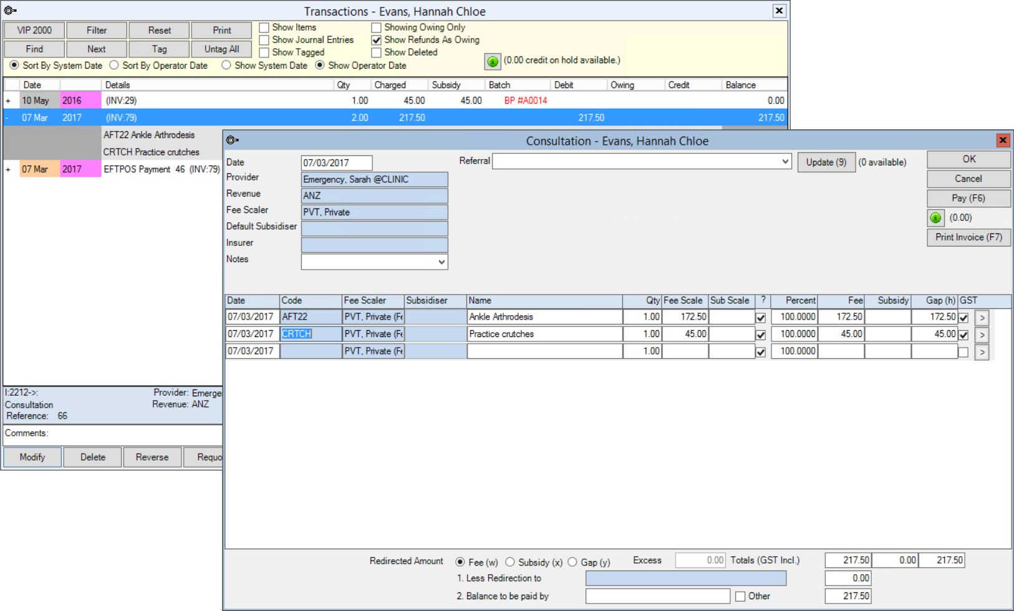Click Print Invoice (F7) button
This screenshot has width=1014, height=611.
pyautogui.click(x=968, y=237)
